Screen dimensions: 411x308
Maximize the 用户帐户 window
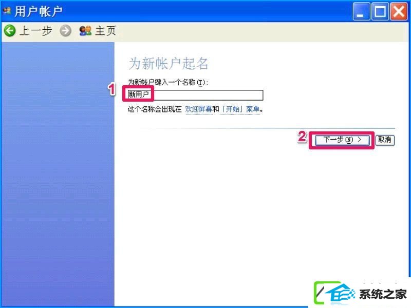[380, 11]
